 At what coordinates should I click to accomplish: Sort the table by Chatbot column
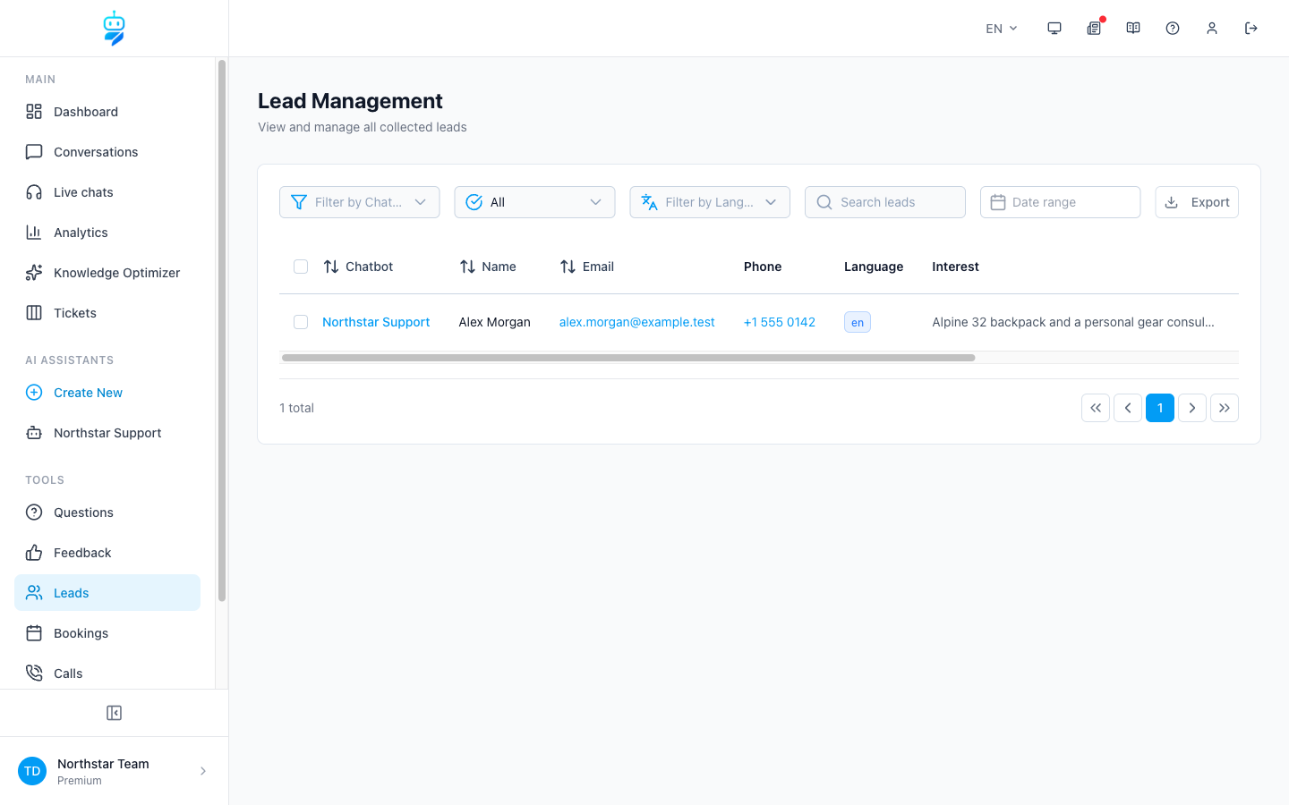(358, 267)
